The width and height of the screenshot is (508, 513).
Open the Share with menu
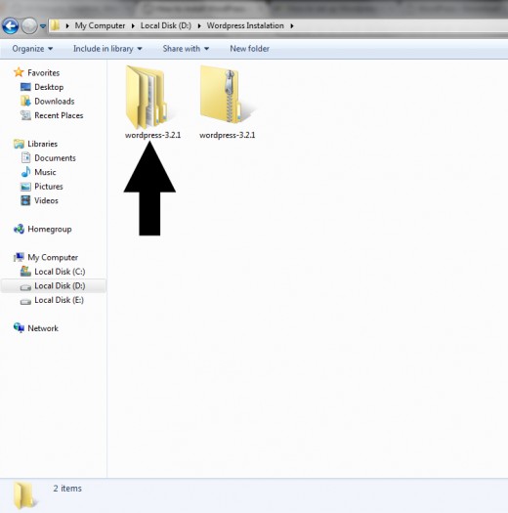(x=186, y=49)
